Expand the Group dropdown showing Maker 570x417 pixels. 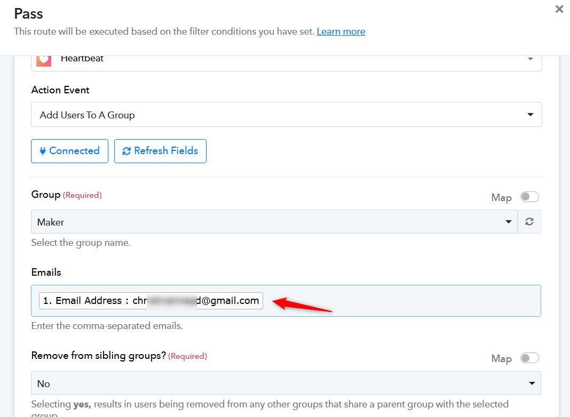[274, 222]
